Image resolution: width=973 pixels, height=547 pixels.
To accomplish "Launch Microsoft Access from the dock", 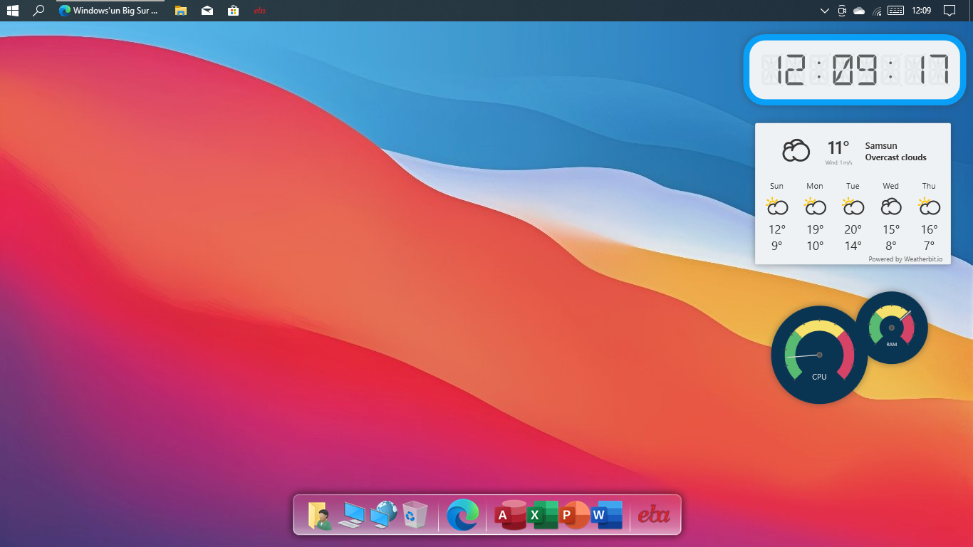I will coord(509,515).
